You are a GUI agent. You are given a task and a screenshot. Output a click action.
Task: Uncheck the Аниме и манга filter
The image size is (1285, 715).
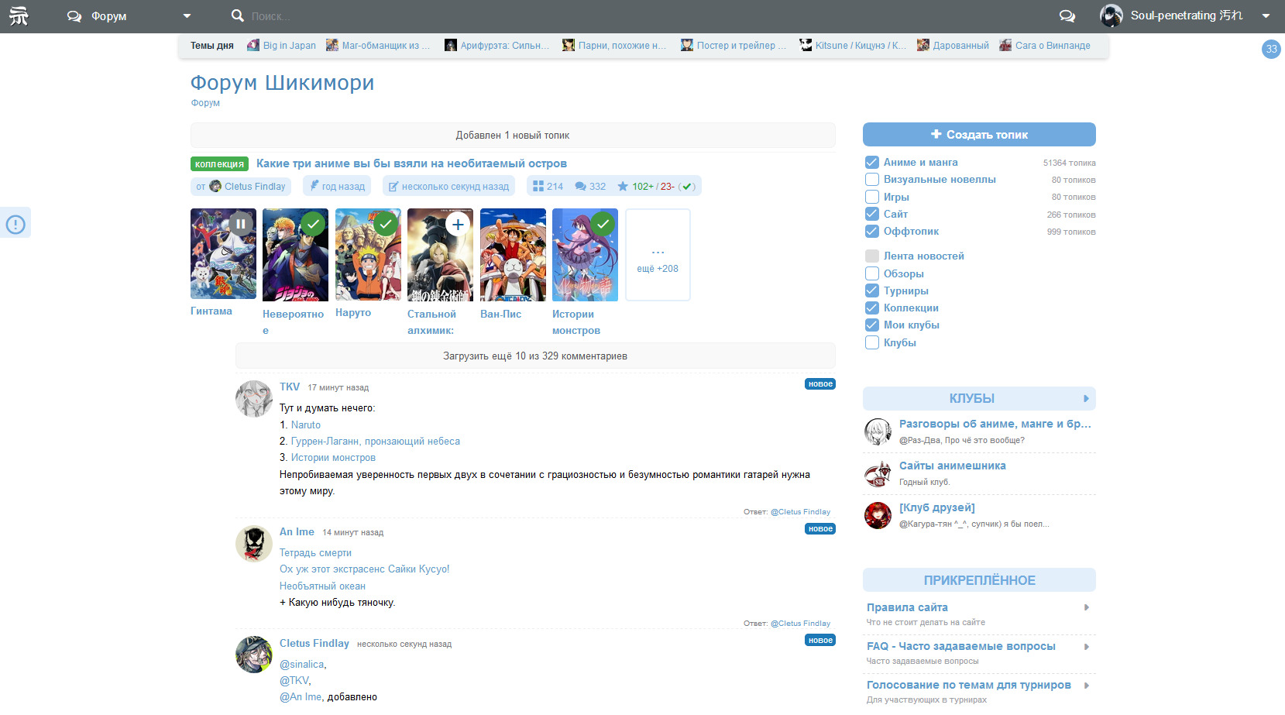coord(871,162)
